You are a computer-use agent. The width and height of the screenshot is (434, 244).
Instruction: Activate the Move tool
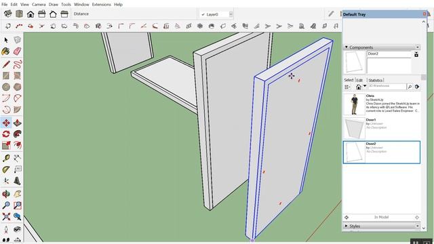tap(6, 123)
